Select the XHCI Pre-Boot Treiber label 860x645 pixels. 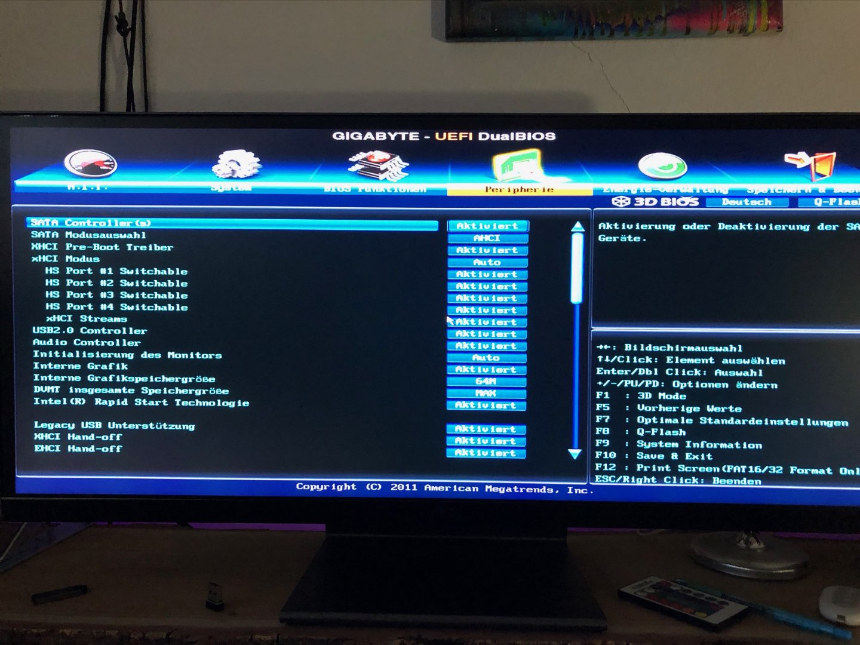point(102,247)
